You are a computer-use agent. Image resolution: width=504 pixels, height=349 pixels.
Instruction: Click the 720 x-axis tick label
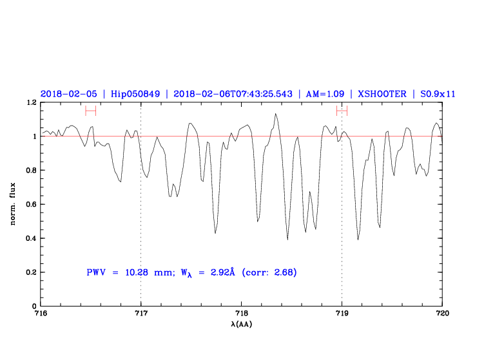coord(442,314)
